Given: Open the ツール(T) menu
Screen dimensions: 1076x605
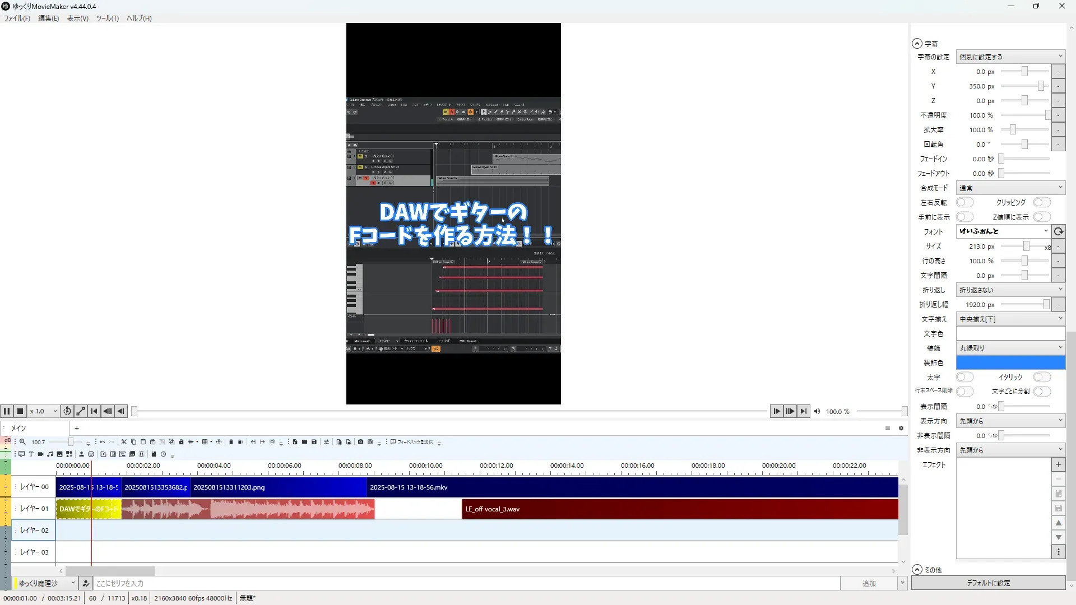Looking at the screenshot, I should (x=107, y=18).
